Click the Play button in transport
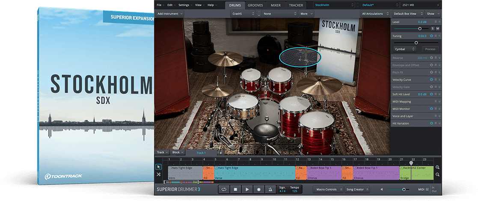The height and width of the screenshot is (201, 478). [x=247, y=189]
